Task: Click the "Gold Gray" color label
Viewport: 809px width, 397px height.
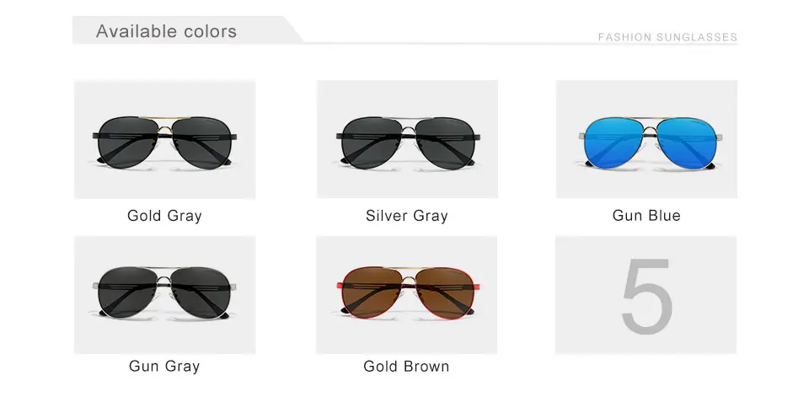Action: coord(164,216)
